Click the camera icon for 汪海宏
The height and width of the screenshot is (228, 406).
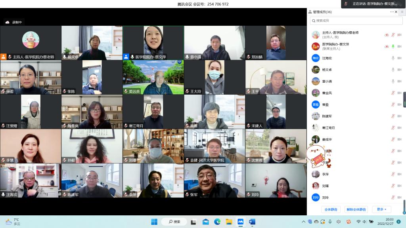399,58
